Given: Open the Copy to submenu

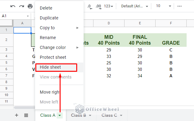Looking at the screenshot, I should tap(59, 28).
